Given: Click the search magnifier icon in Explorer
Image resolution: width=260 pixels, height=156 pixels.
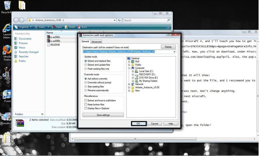Looking at the screenshot, I should click(x=169, y=20).
